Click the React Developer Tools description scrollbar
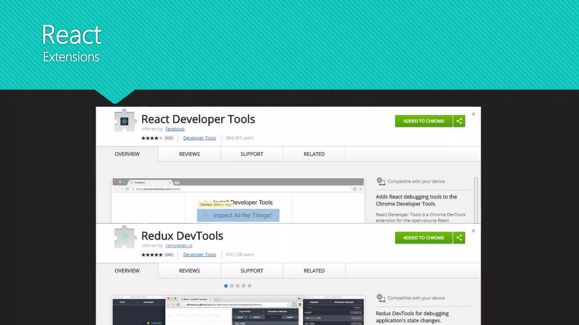 coord(476,200)
